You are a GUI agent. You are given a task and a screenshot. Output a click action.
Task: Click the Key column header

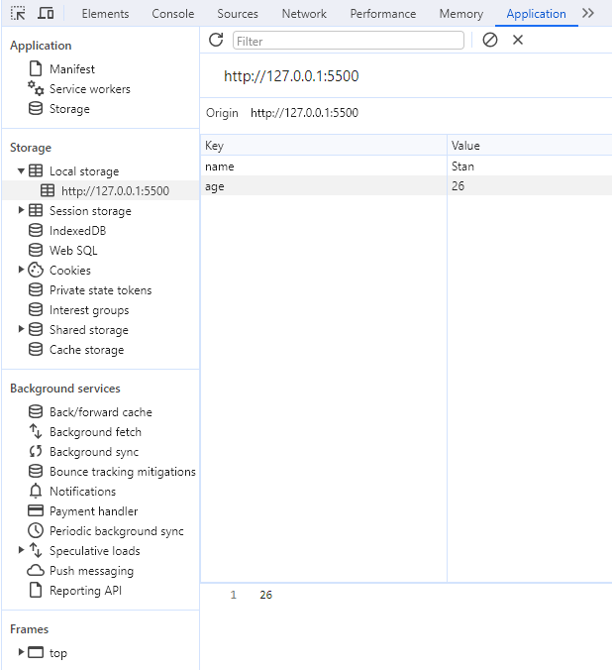point(323,146)
